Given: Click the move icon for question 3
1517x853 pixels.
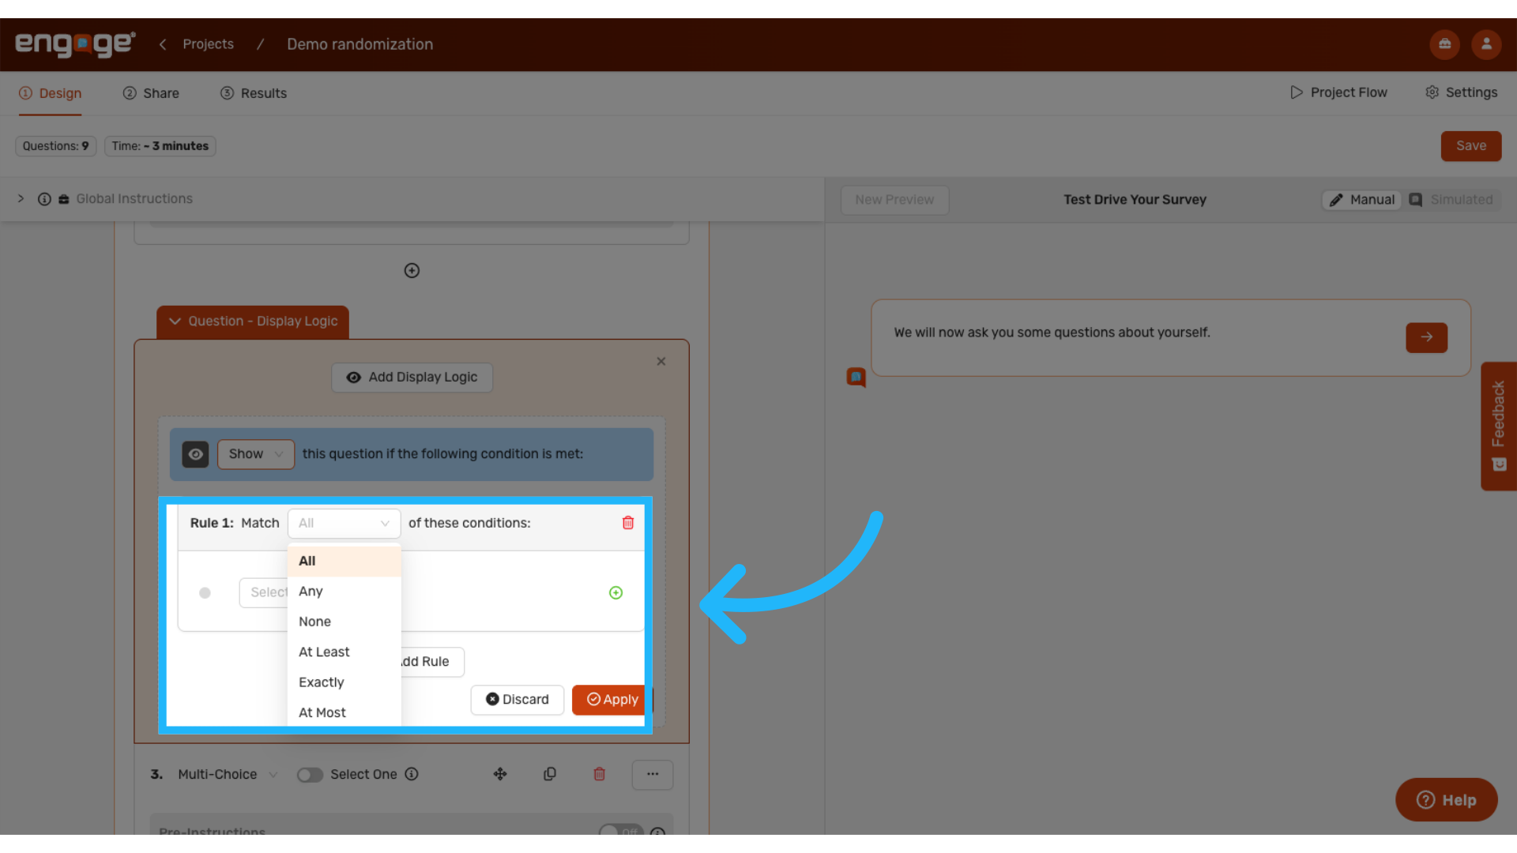Looking at the screenshot, I should [x=500, y=774].
